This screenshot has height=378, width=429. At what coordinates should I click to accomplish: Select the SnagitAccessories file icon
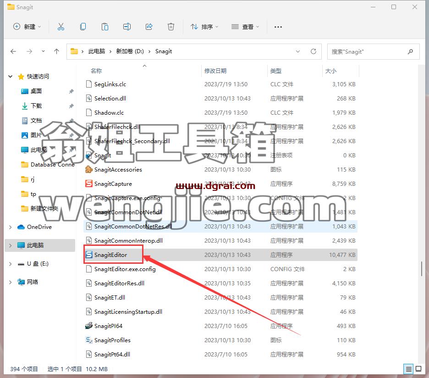[89, 169]
